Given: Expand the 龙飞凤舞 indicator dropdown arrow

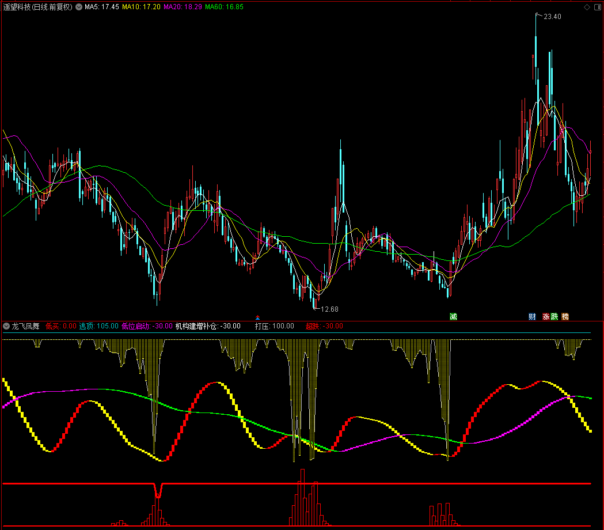Looking at the screenshot, I should click(6, 326).
